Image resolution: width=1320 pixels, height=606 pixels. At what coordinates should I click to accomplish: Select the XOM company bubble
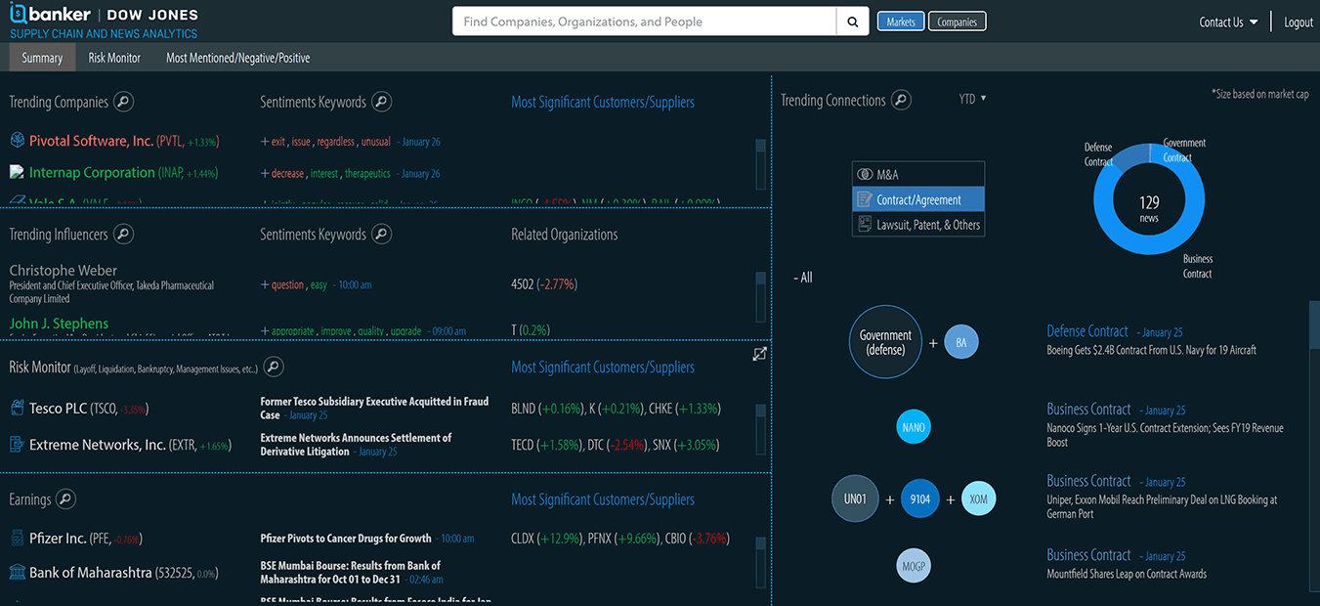pos(979,499)
